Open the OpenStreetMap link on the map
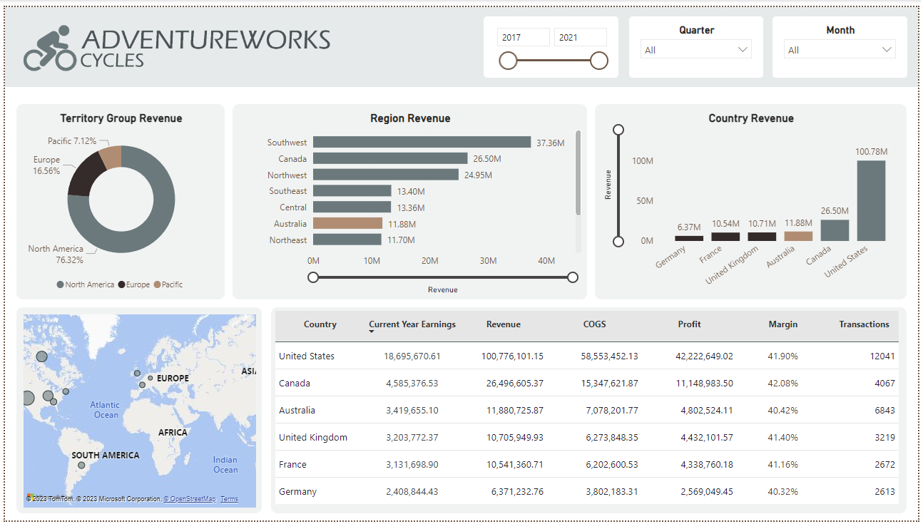Image resolution: width=923 pixels, height=524 pixels. point(189,499)
